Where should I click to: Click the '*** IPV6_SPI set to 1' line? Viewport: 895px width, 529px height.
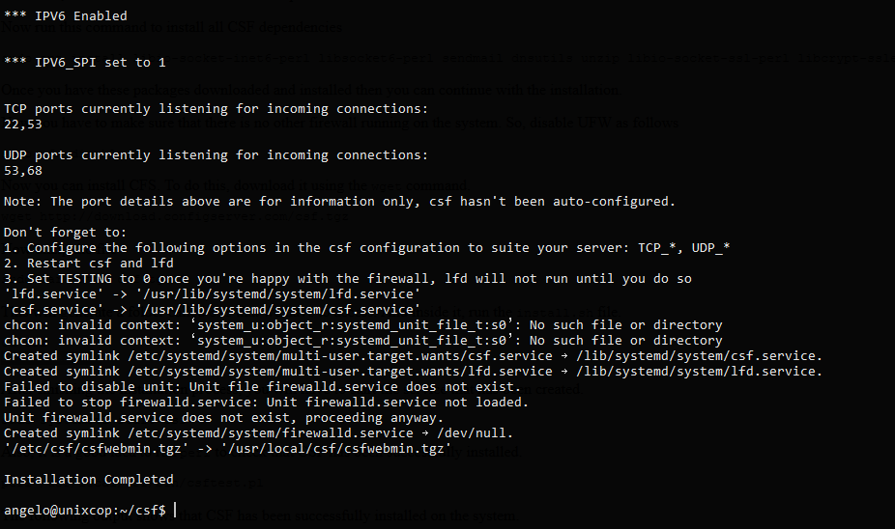coord(84,63)
